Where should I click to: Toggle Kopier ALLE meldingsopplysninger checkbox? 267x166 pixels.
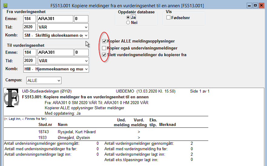(x=104, y=41)
